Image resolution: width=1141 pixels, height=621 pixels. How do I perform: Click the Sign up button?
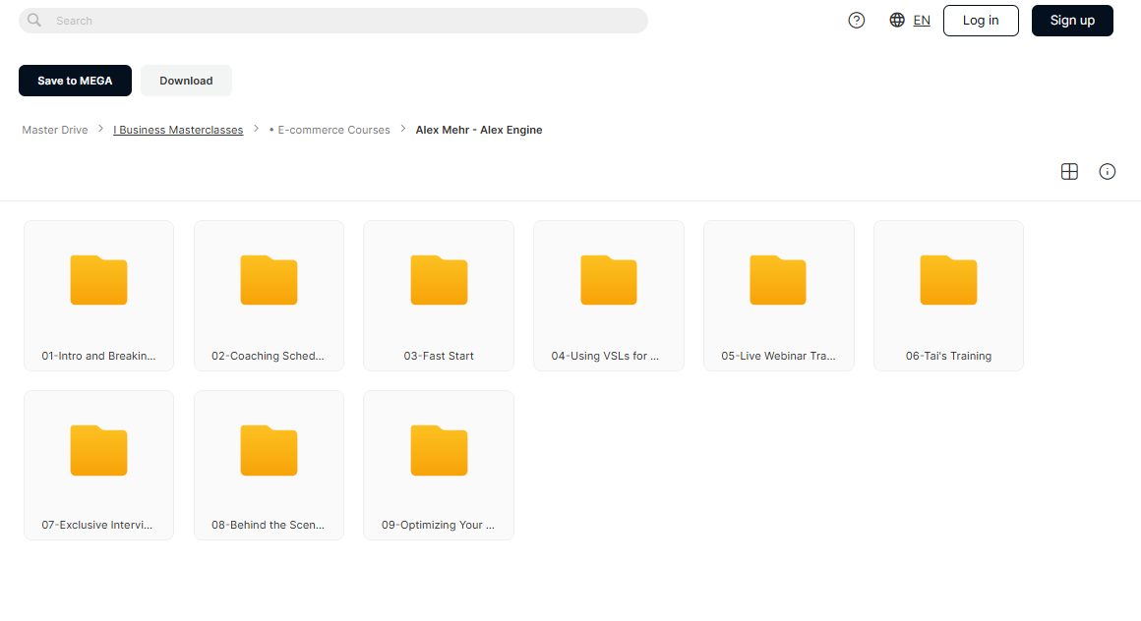point(1072,21)
